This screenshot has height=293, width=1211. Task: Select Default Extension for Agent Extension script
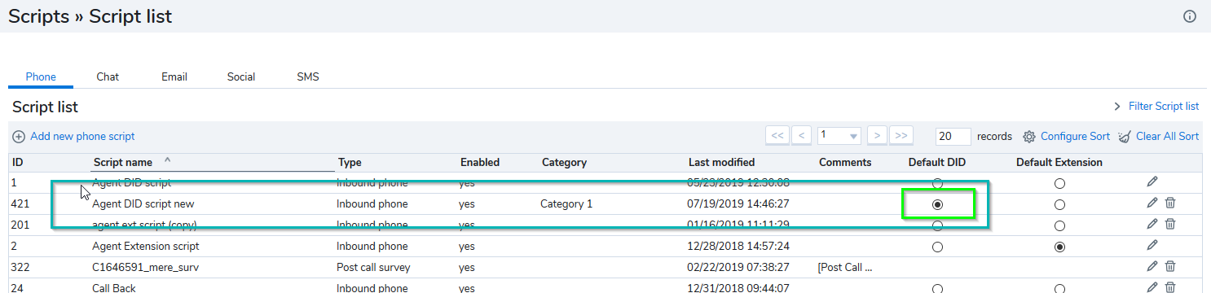click(1059, 247)
